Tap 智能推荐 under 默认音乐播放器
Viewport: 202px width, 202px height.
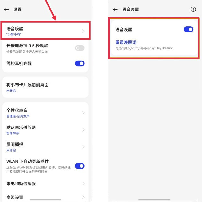click(x=13, y=133)
